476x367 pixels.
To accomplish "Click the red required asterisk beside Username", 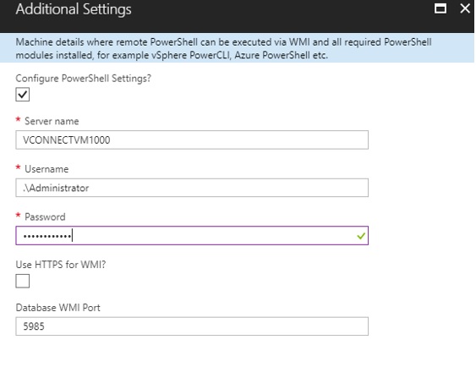I will 19,167.
